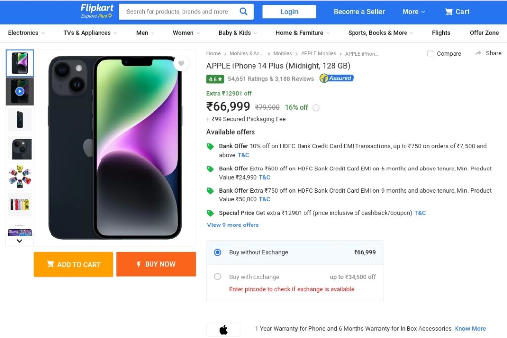The height and width of the screenshot is (338, 507).
Task: Click the price info icon beside 16% off
Action: [x=316, y=108]
